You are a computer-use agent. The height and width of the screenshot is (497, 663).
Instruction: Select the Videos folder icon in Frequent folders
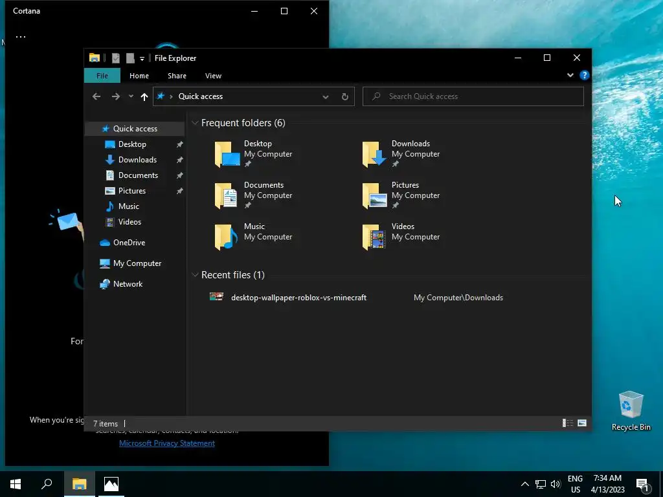374,237
